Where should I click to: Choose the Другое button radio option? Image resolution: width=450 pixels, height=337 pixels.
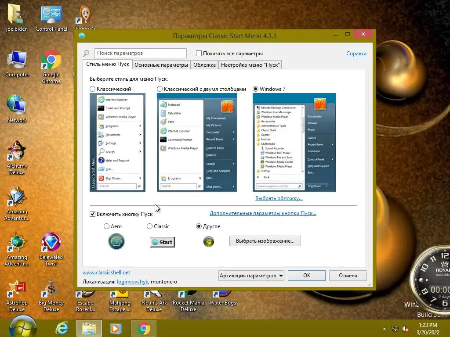coord(199,226)
